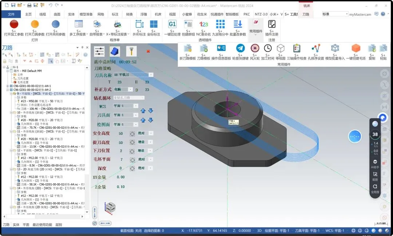This screenshot has height=236, width=393.
Task: Pick 下刀位置 value with target button
Action: (132, 151)
